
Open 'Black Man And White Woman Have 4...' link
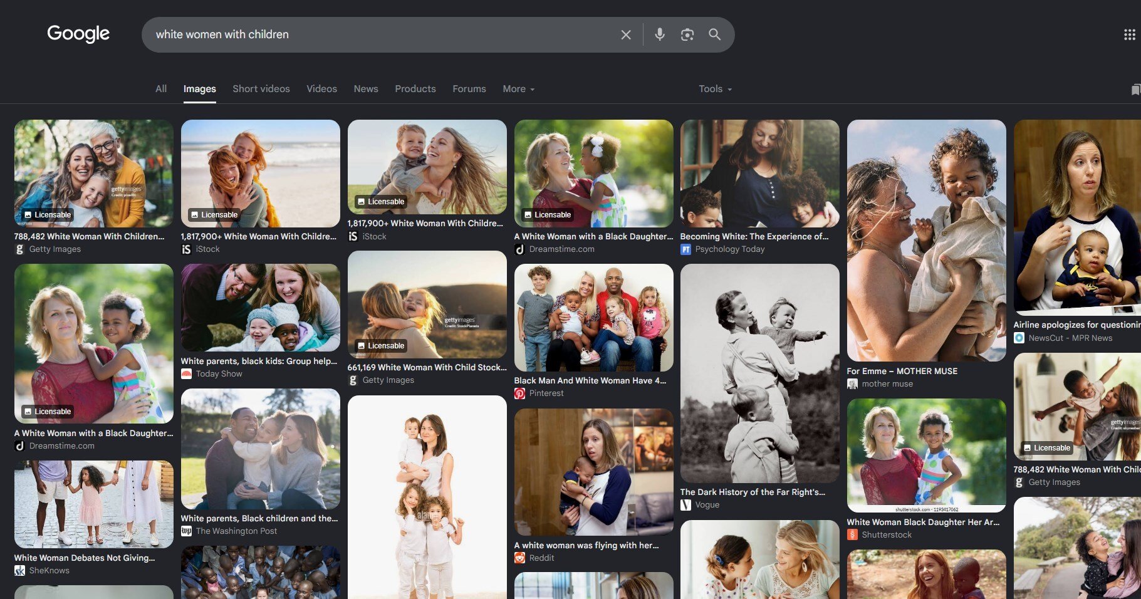[590, 381]
